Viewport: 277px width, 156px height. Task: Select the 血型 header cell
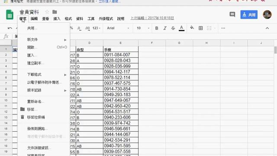(x=90, y=49)
